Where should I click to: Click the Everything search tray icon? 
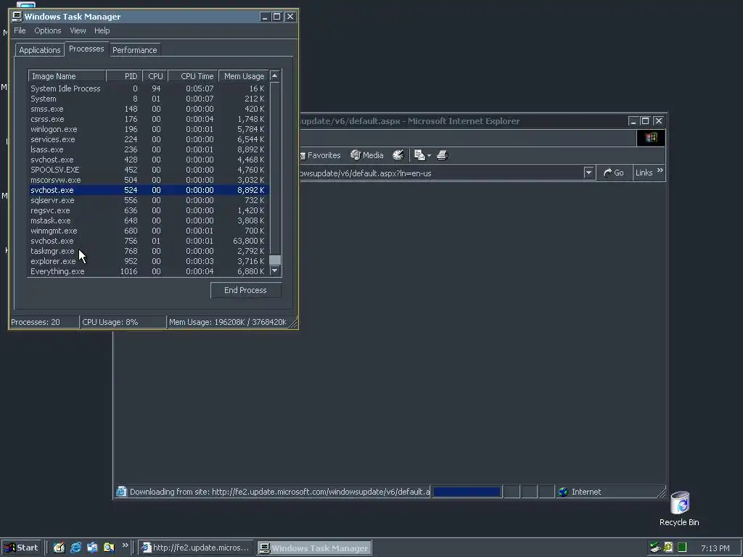point(668,548)
